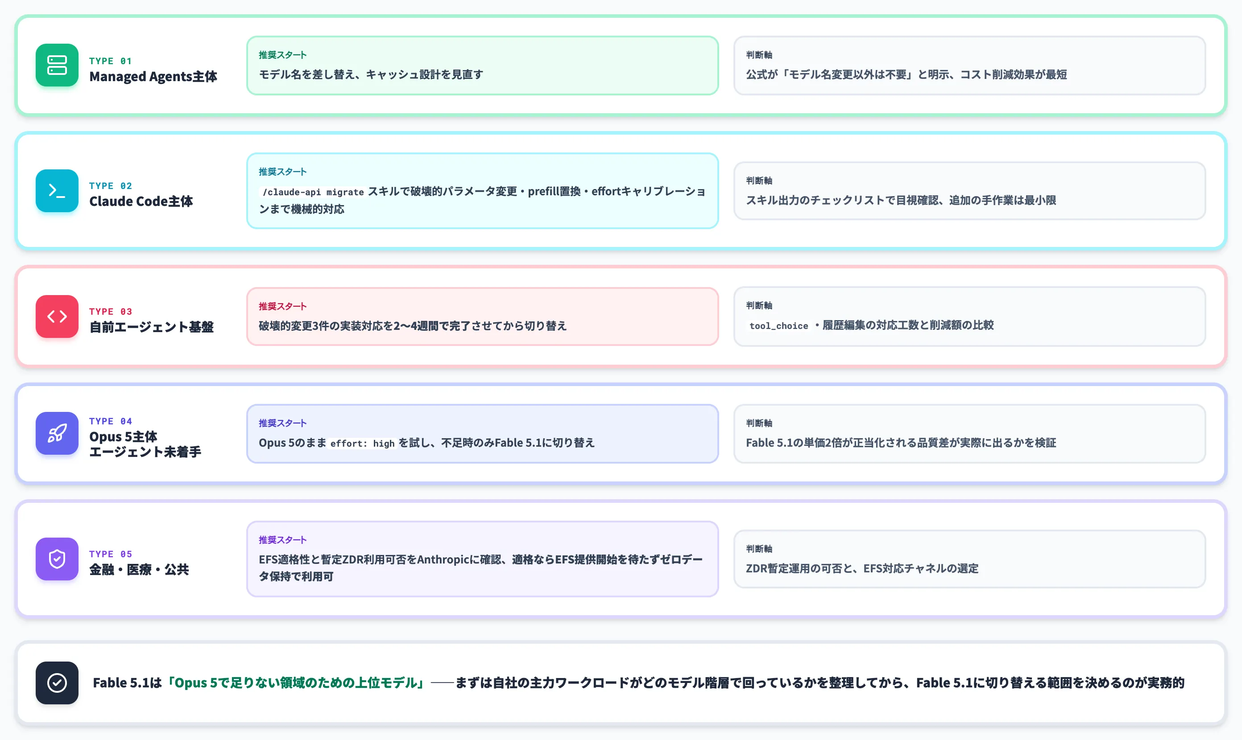The height and width of the screenshot is (740, 1242).
Task: Click 'モデル名を差し替え、キャッシュ設計を見直す' text
Action: [371, 74]
